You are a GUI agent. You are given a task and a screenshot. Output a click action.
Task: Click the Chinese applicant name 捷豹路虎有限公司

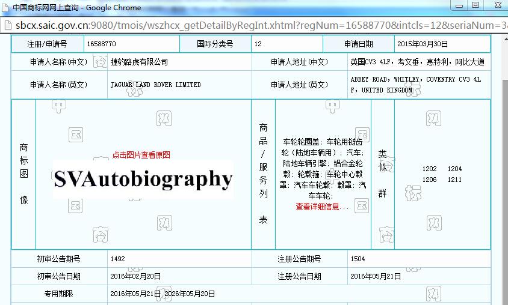coord(139,62)
